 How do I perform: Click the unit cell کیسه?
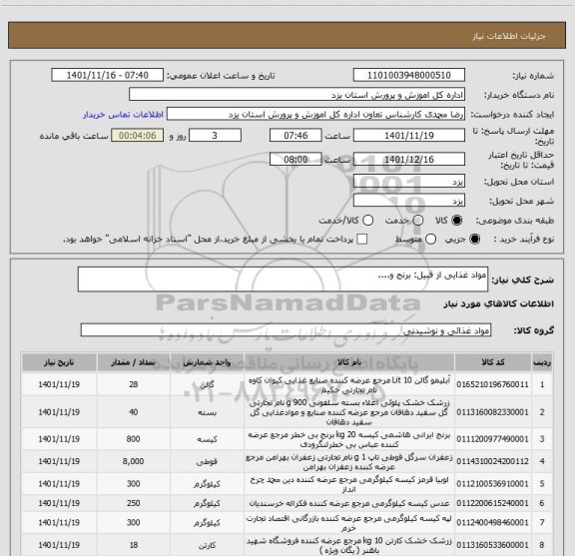pyautogui.click(x=207, y=439)
